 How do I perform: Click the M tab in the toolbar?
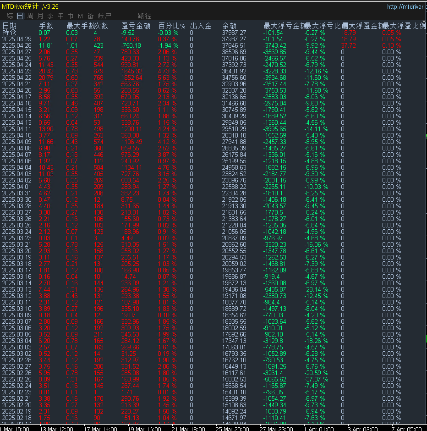pyautogui.click(x=81, y=16)
